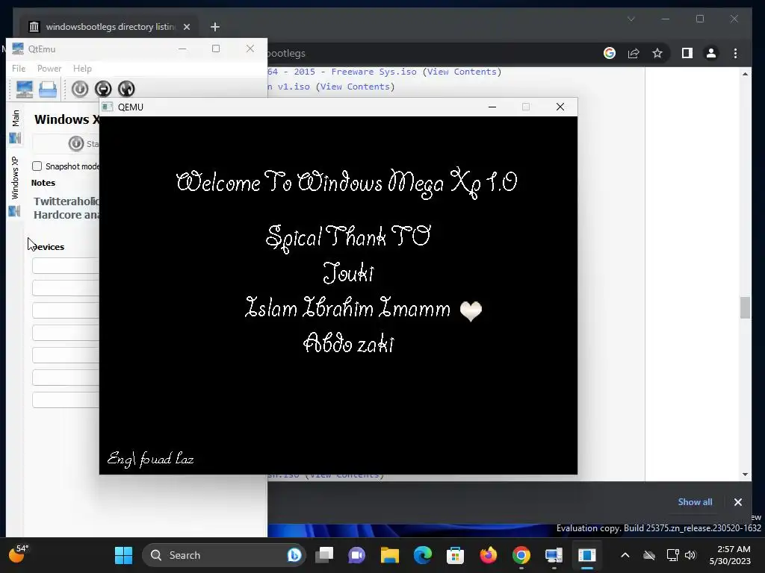Click the share page icon in Chrome
Viewport: 765px width, 573px height.
coord(634,53)
